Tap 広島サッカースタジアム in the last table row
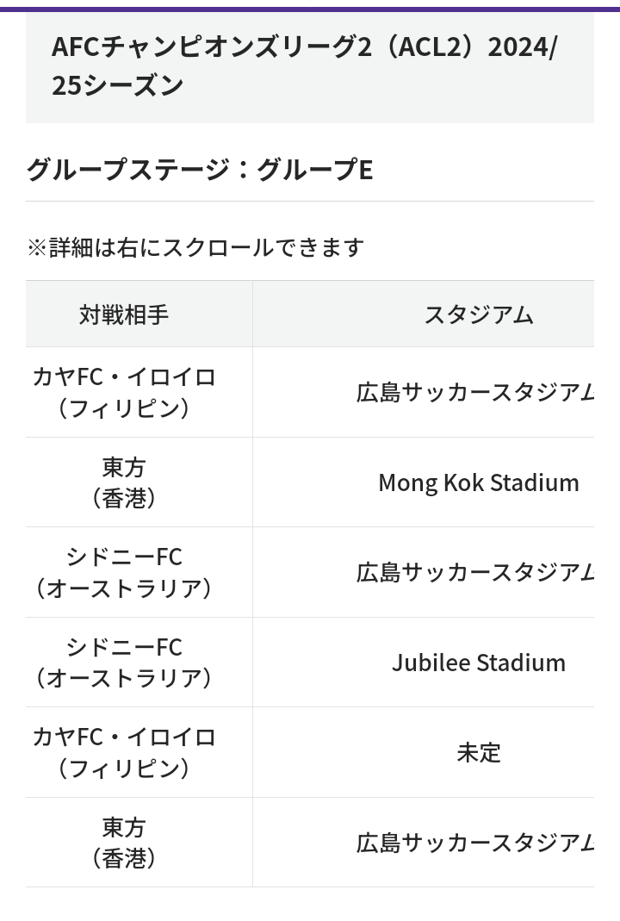The height and width of the screenshot is (921, 620). [x=475, y=843]
